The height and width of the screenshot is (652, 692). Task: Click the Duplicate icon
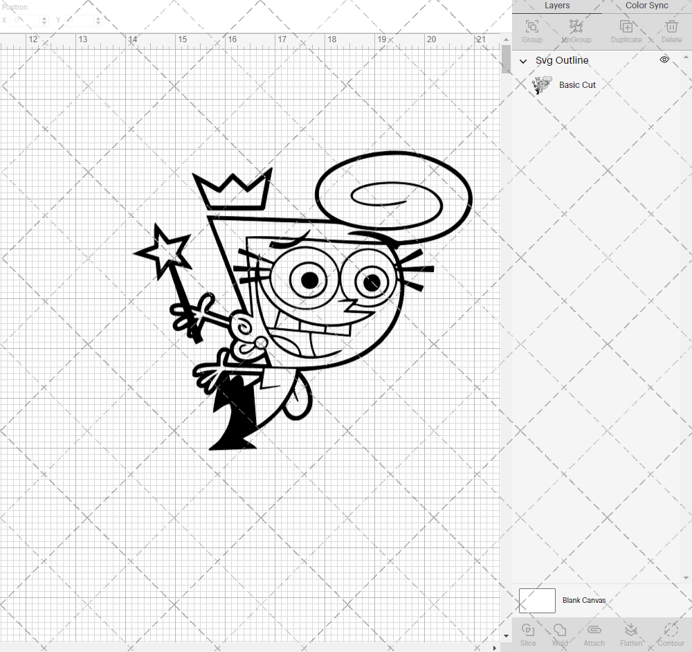[x=626, y=26]
